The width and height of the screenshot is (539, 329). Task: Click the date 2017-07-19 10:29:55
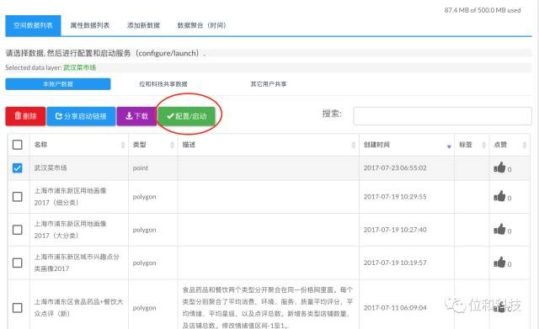395,197
